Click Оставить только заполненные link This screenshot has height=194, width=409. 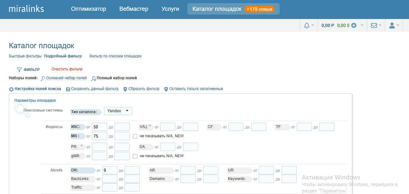click(x=196, y=89)
